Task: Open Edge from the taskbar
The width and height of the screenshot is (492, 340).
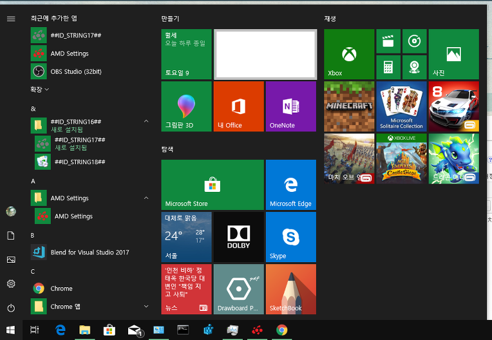Action: 61,330
